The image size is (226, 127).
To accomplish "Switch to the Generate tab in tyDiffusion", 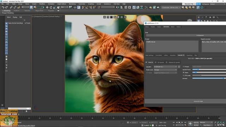I will coord(166,27).
